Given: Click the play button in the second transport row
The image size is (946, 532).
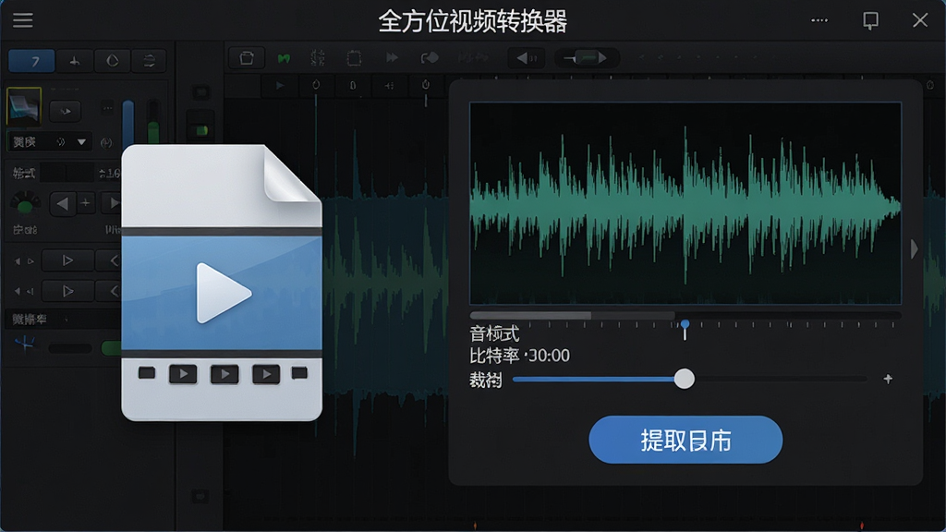Looking at the screenshot, I should tap(67, 291).
